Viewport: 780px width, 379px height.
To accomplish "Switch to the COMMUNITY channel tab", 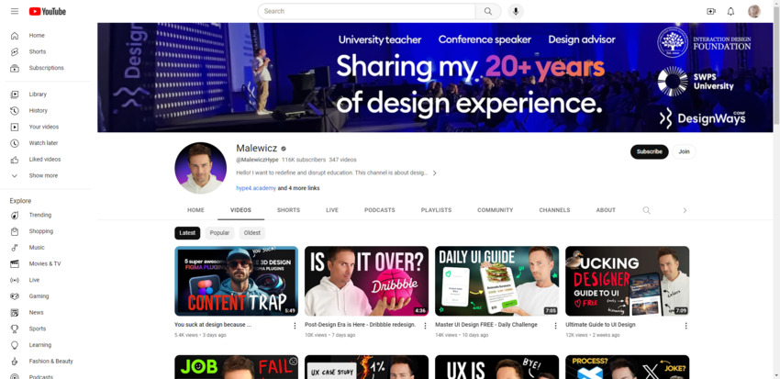I will [x=495, y=210].
